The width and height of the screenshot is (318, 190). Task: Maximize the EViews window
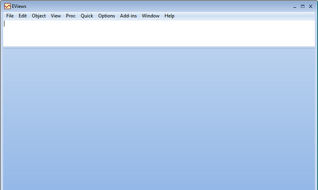303,7
